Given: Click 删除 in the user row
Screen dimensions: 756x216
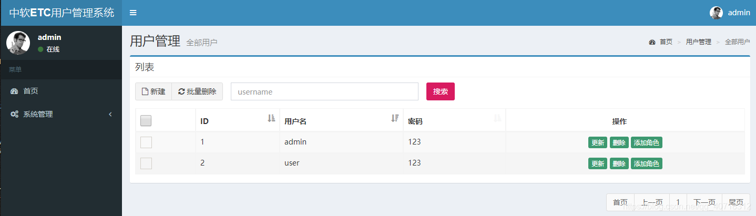Looking at the screenshot, I should click(619, 163).
